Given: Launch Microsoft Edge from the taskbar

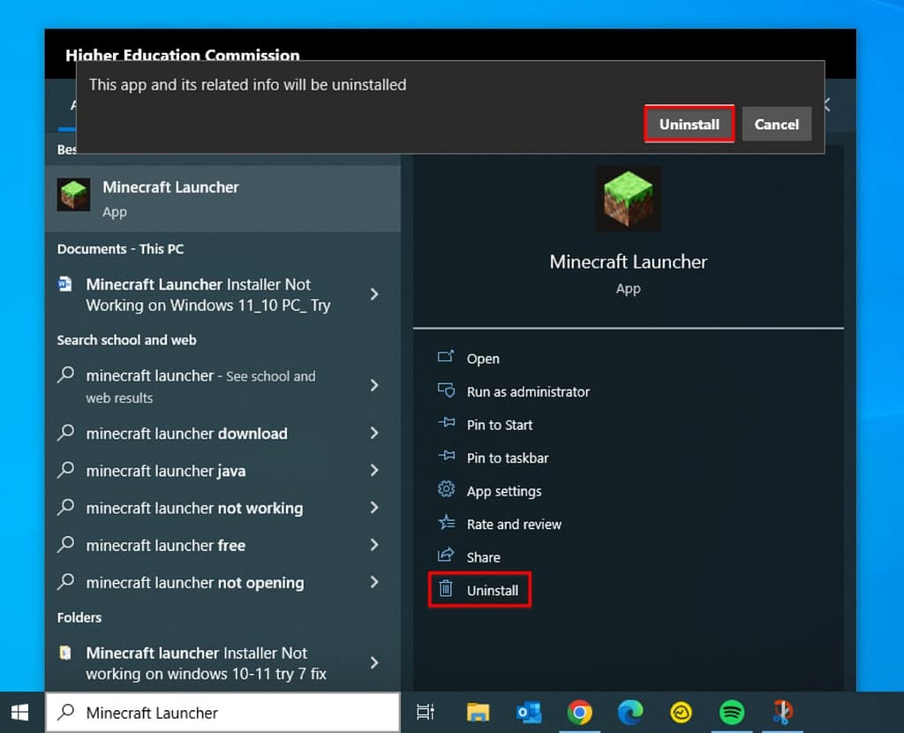Looking at the screenshot, I should pos(630,713).
